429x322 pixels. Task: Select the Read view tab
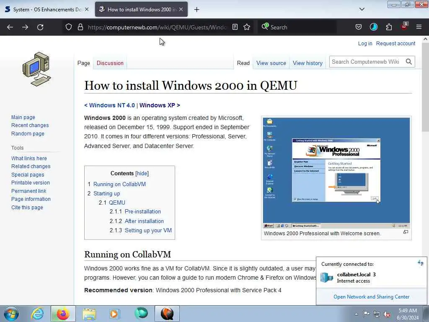[x=243, y=63]
